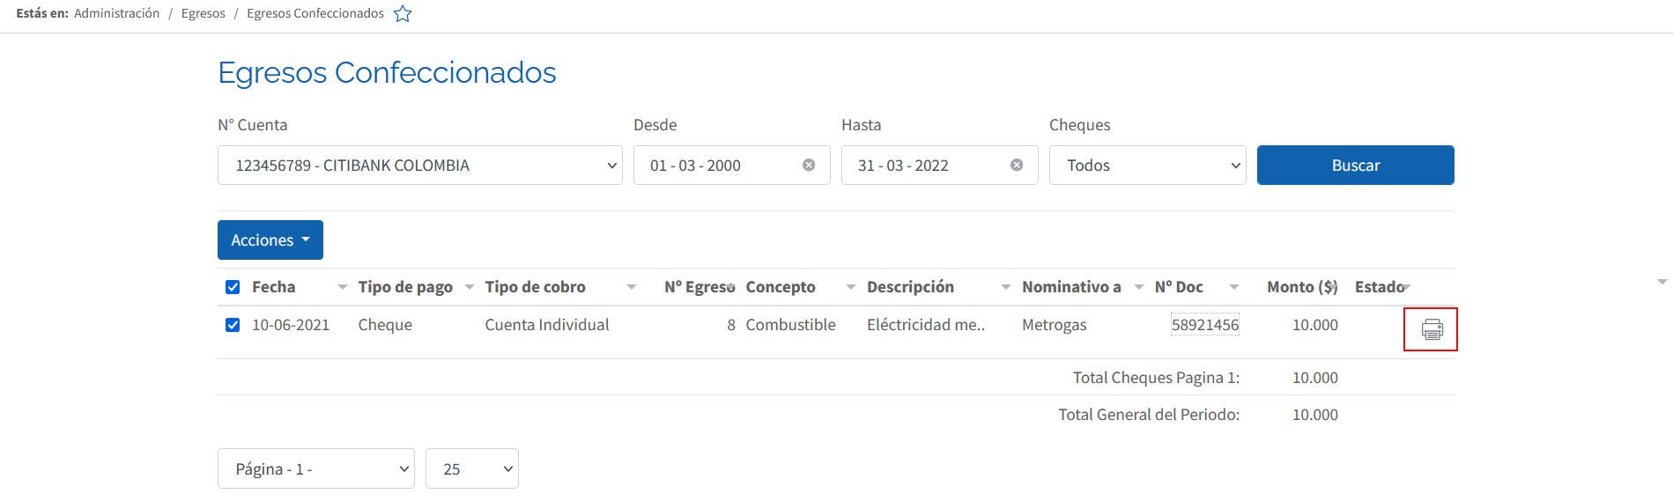This screenshot has height=494, width=1673.
Task: Sort by Concepto column arrow
Action: click(x=851, y=287)
